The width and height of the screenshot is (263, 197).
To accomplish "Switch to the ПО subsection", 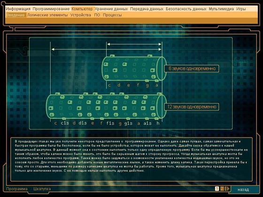I will click(x=97, y=15).
